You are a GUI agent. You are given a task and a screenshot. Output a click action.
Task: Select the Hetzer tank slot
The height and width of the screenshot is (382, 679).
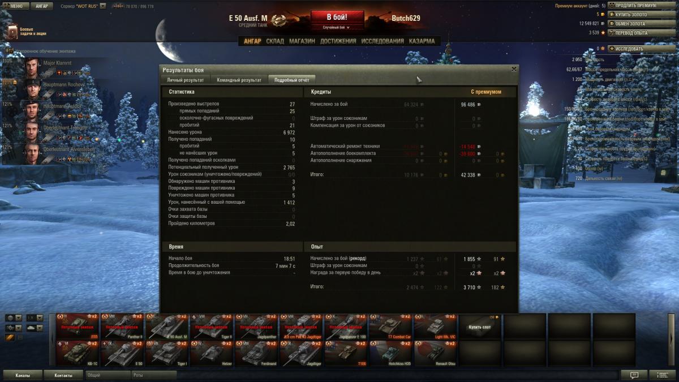click(212, 354)
